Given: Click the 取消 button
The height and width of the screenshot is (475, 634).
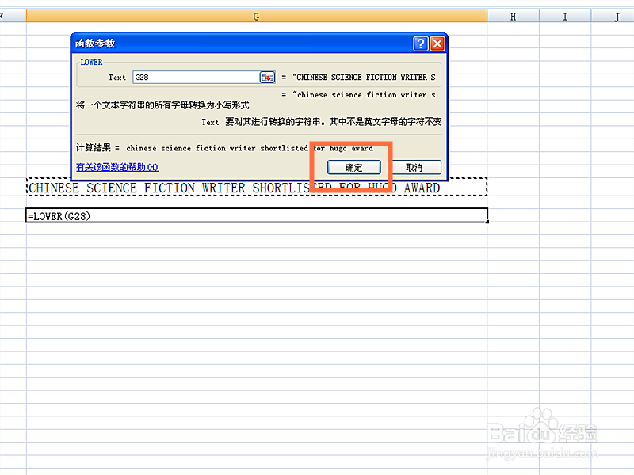Looking at the screenshot, I should [414, 167].
